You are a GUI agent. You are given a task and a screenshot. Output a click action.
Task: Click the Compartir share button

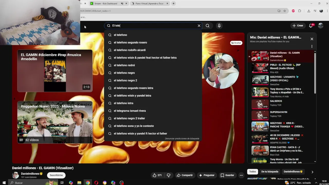185,175
